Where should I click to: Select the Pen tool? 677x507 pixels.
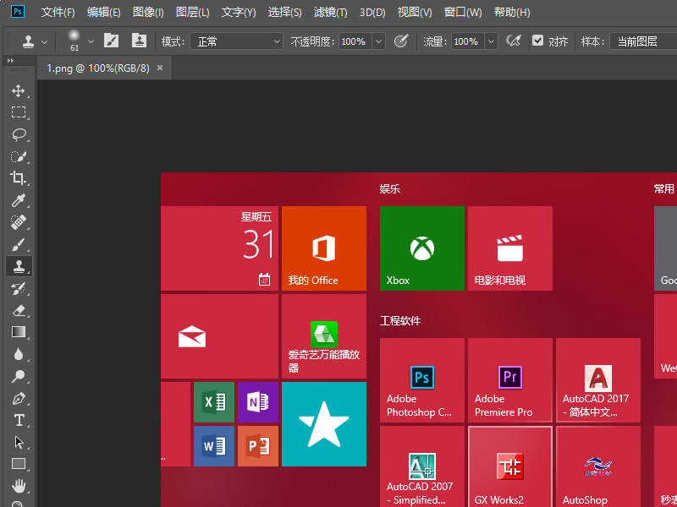[x=18, y=398]
